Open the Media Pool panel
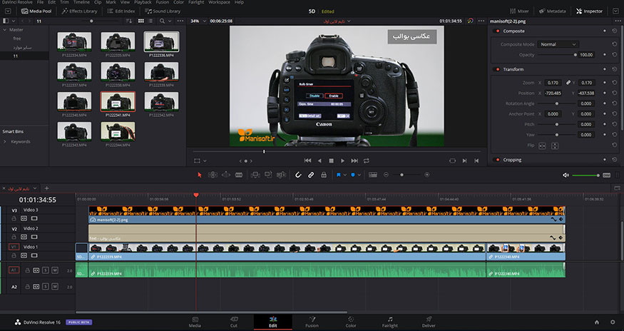The height and width of the screenshot is (331, 624). (36, 11)
